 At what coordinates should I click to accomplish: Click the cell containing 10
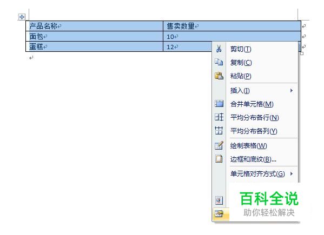232,36
